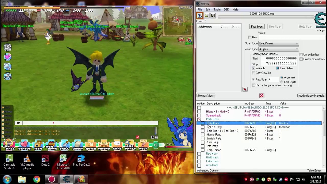Open Memory View
The height and width of the screenshot is (184, 327).
205,96
